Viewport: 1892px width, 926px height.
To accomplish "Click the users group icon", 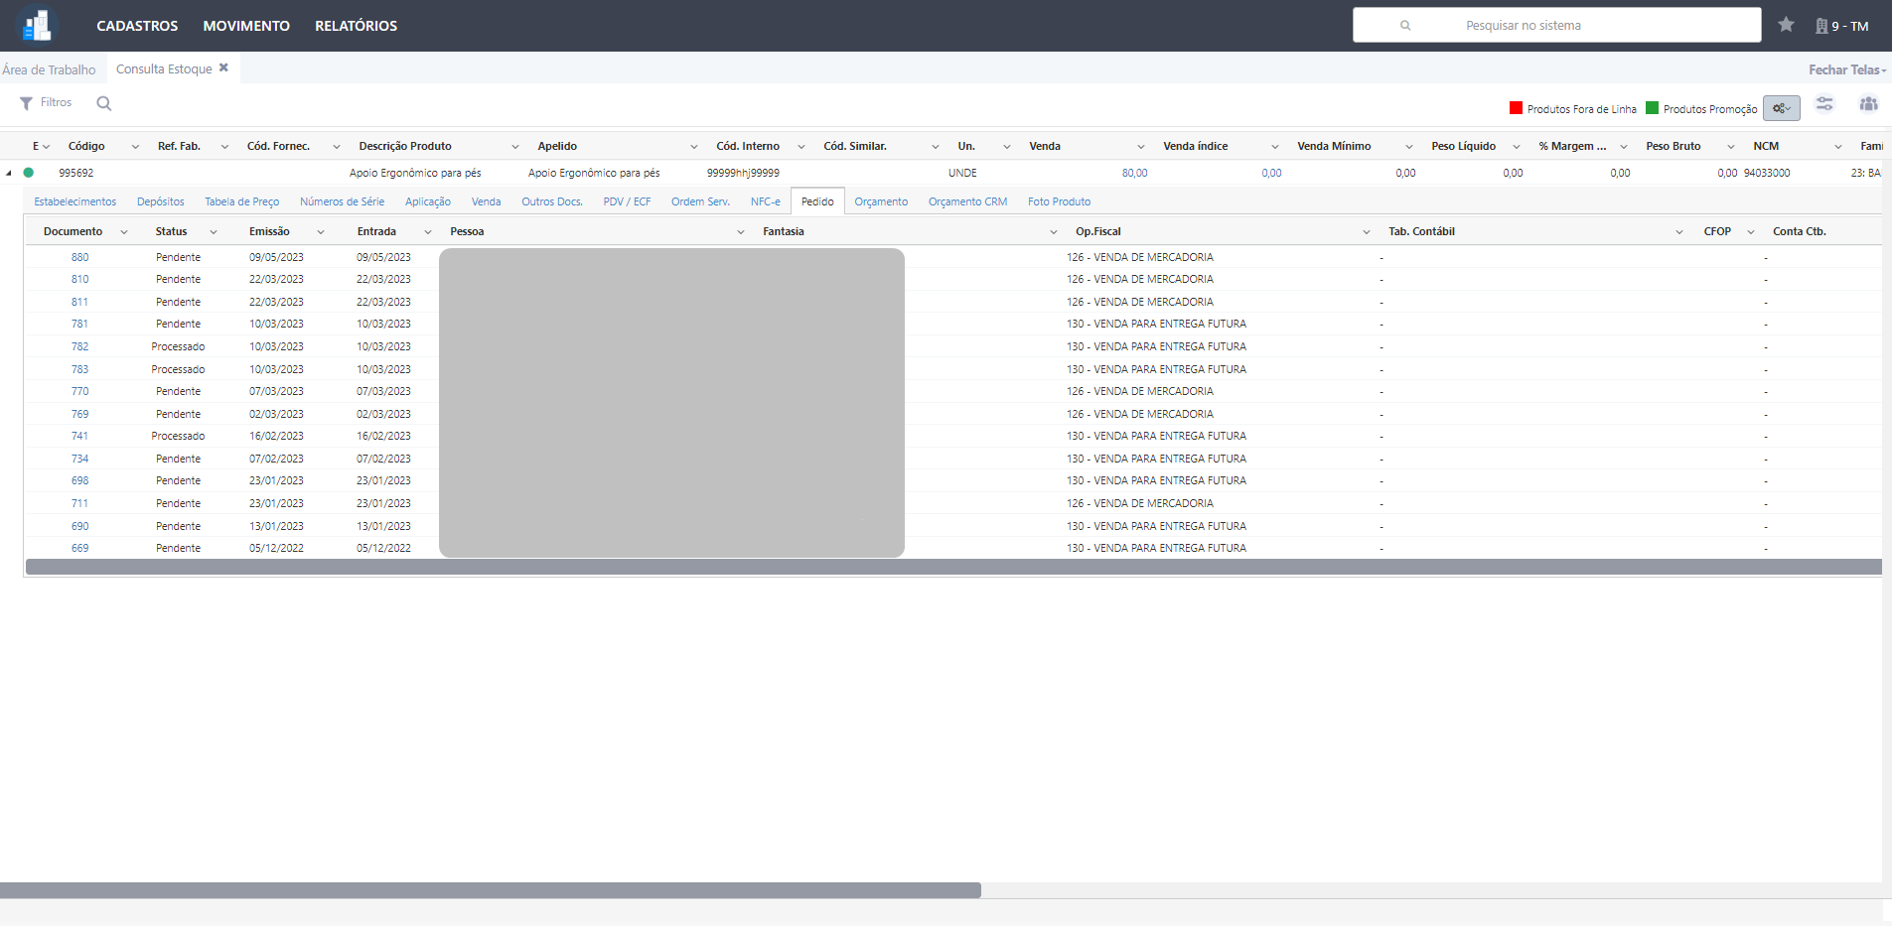I will coord(1868,103).
